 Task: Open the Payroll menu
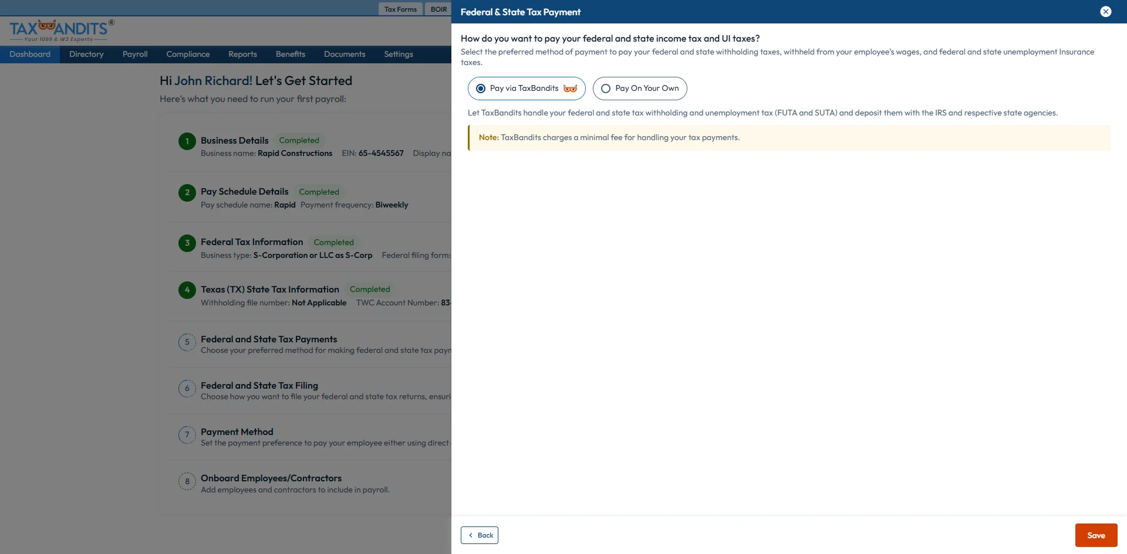click(135, 55)
